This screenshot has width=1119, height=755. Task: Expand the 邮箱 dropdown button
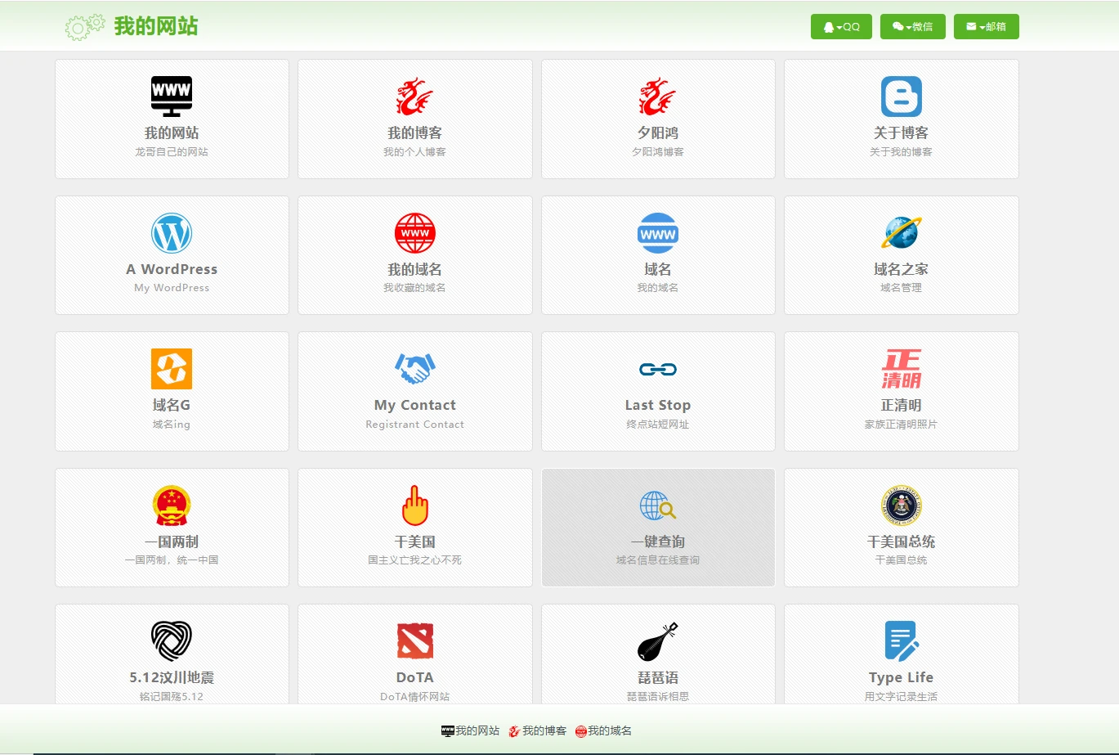point(986,27)
